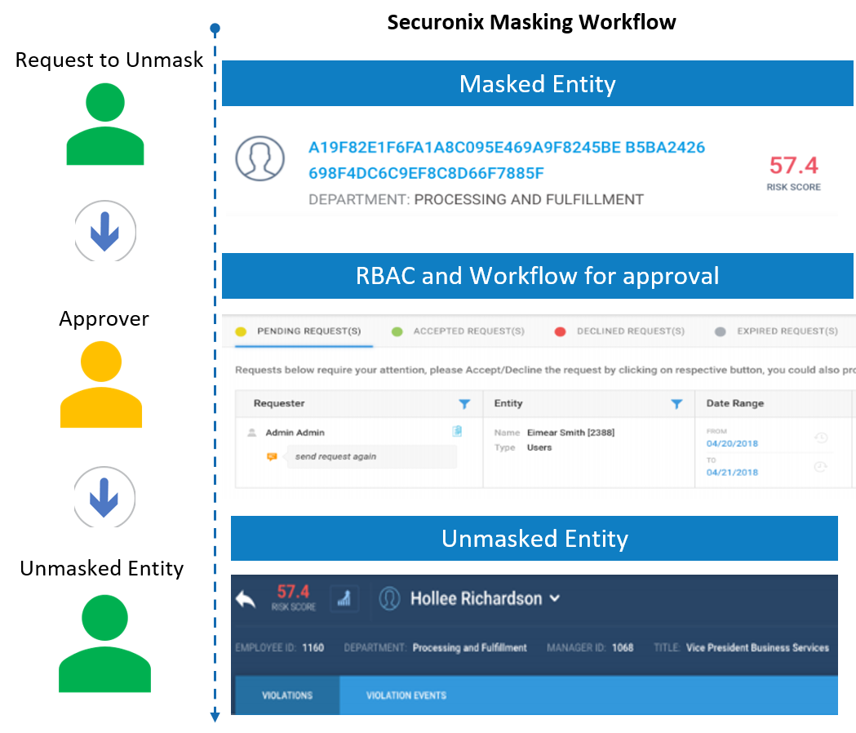Open the risk score chart icon
The image size is (856, 733).
click(344, 598)
